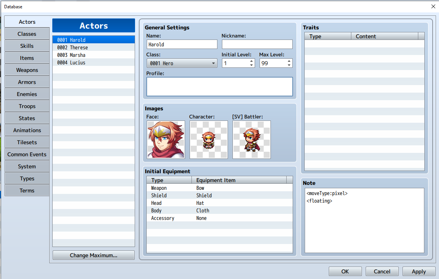Select the Weapons category
The height and width of the screenshot is (279, 439).
tap(27, 70)
